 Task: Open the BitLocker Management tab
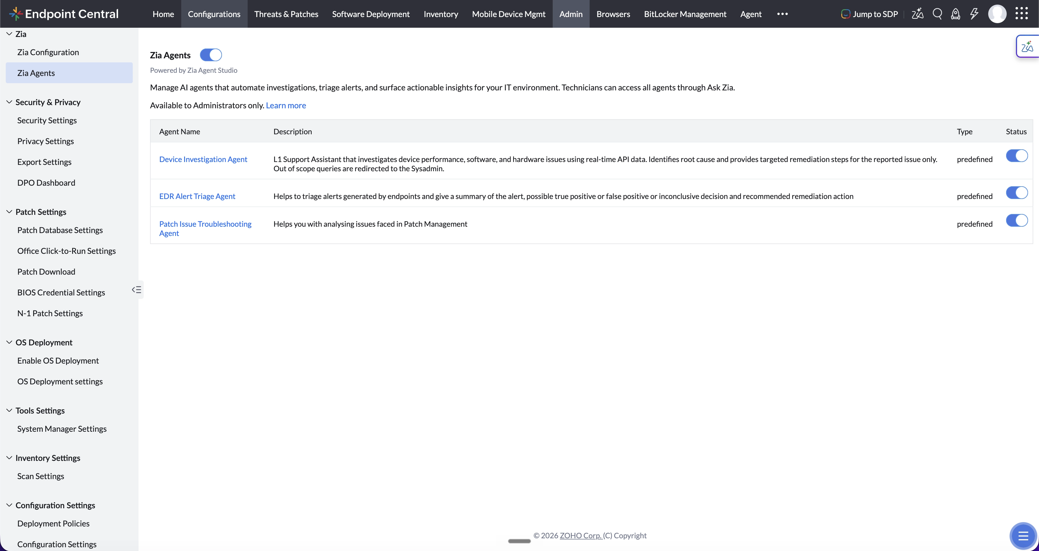point(685,14)
